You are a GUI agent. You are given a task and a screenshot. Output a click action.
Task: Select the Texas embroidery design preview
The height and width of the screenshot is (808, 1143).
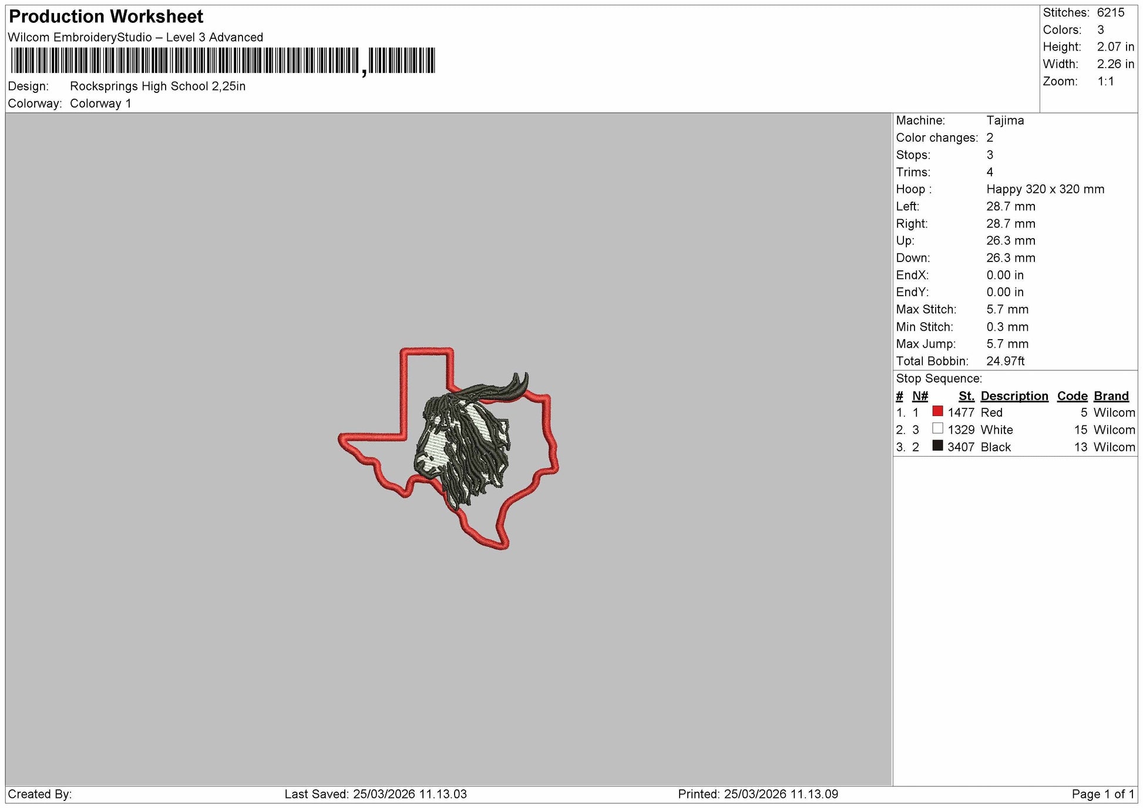[x=449, y=449]
